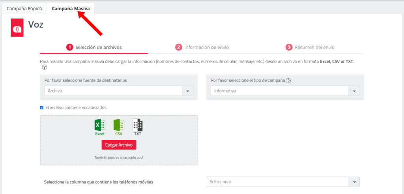404x194 pixels.
Task: Open the Campaña Rápida tab
Action: (x=24, y=8)
